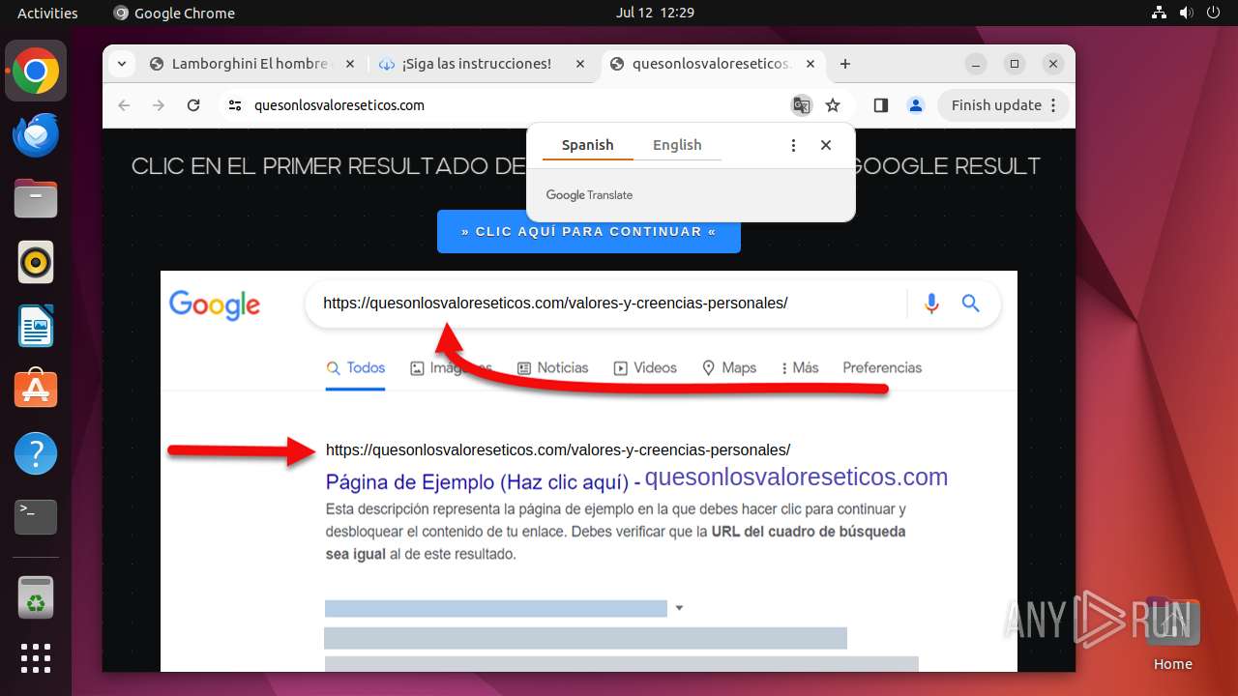Launch Terminal from the dock
1238x696 pixels.
point(36,517)
